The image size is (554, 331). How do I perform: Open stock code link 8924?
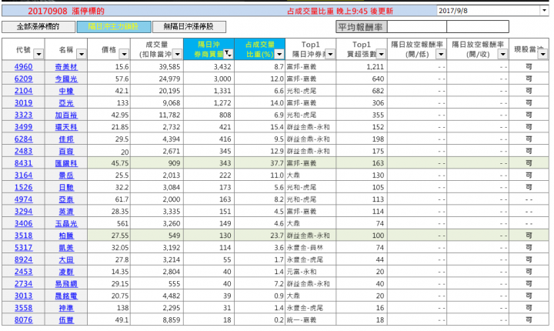23,259
